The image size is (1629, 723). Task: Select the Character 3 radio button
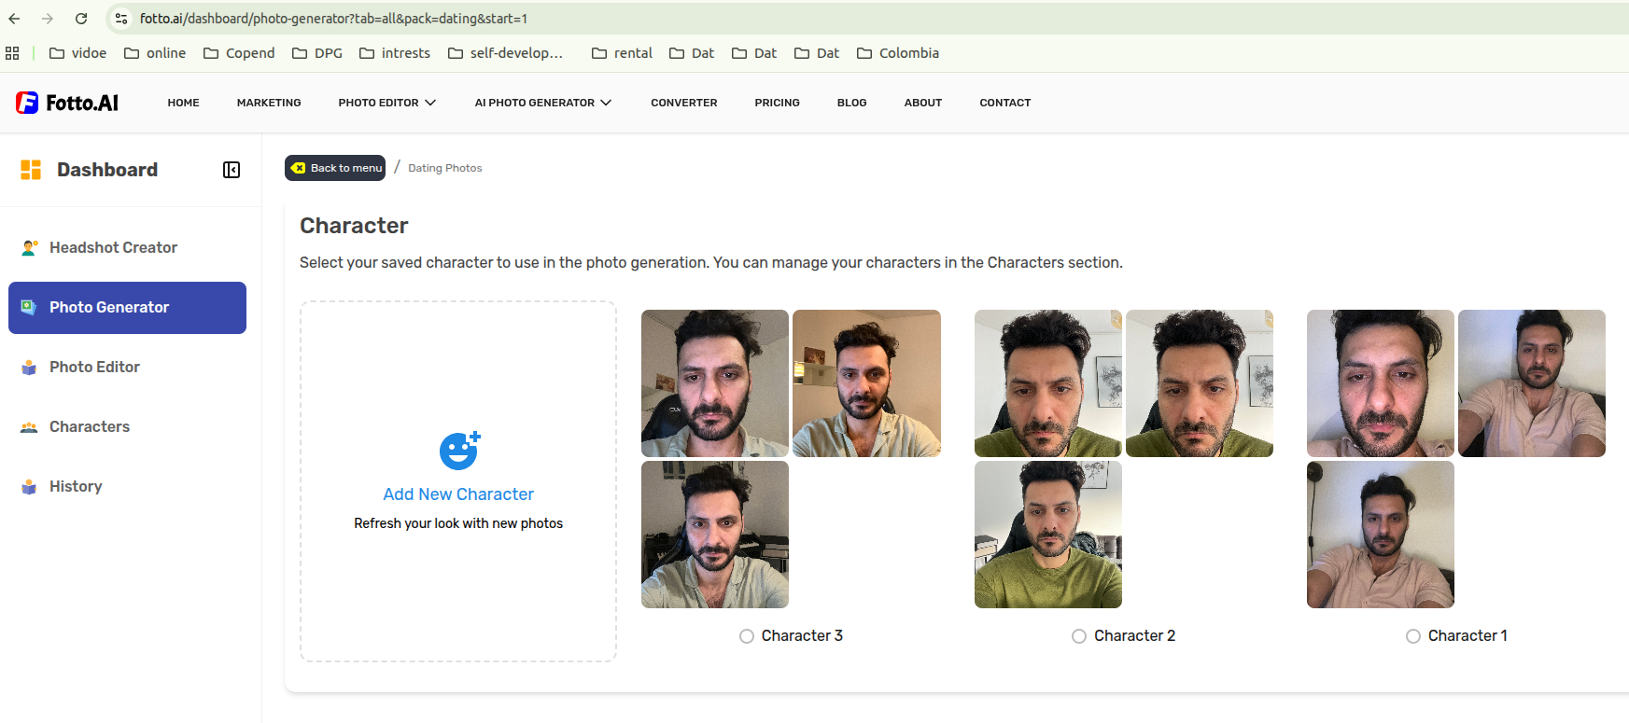click(x=747, y=636)
